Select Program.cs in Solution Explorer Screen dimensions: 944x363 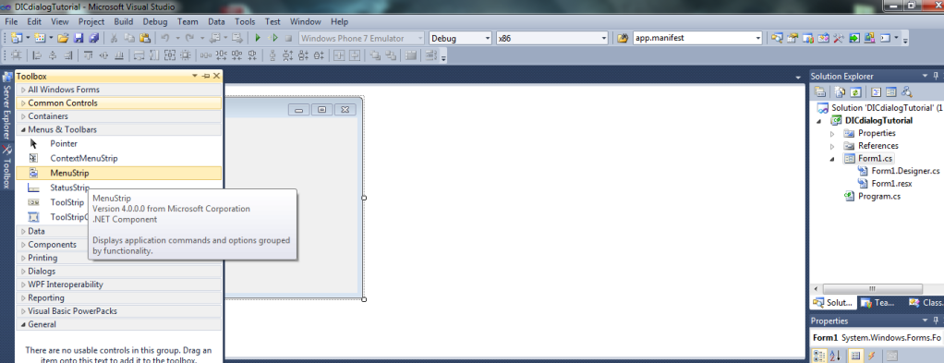878,196
